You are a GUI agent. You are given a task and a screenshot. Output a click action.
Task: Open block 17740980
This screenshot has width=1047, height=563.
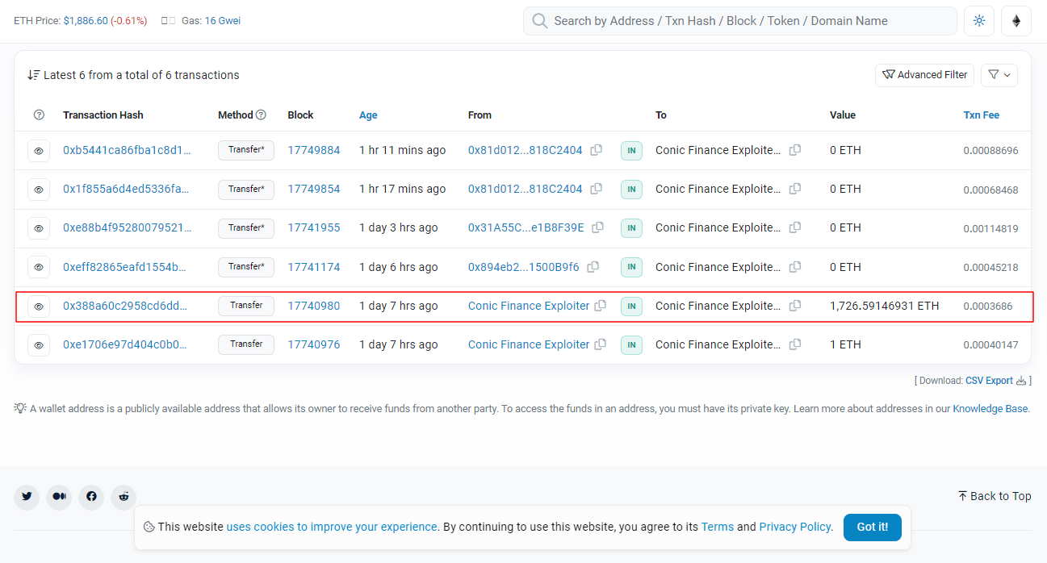point(314,306)
